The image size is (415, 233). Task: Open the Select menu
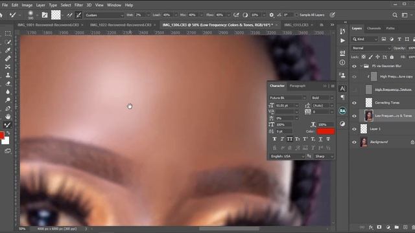pyautogui.click(x=65, y=5)
